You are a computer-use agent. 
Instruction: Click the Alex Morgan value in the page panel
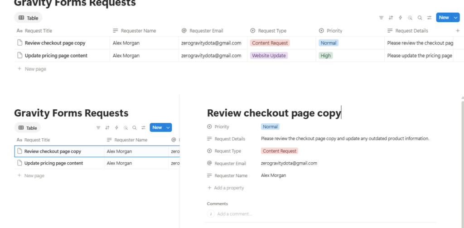tap(273, 175)
